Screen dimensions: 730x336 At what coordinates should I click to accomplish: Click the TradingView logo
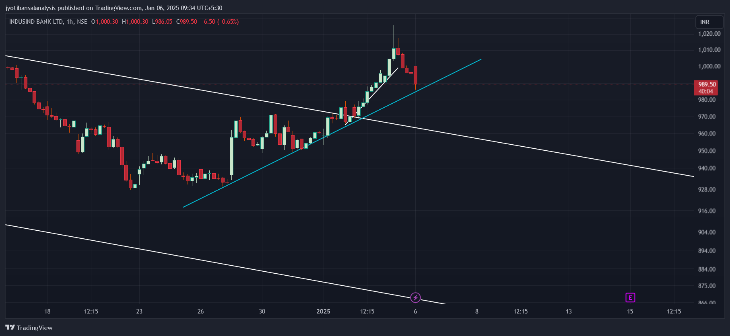coord(29,328)
